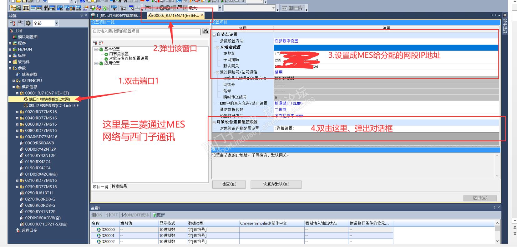Open the 部件选择 side panel tab
The height and width of the screenshot is (247, 517).
(505, 24)
